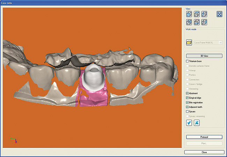Click the middle cube view icon, top row

pyautogui.click(x=197, y=14)
